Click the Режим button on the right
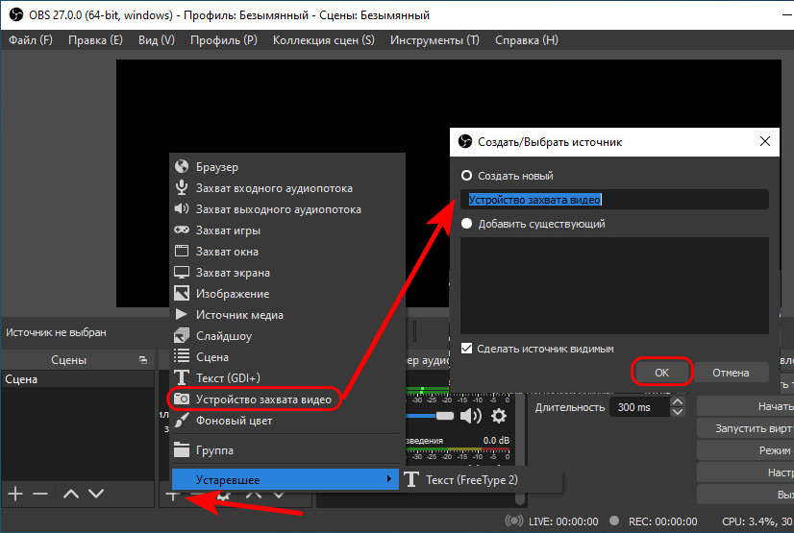The width and height of the screenshot is (794, 533). pos(745,450)
